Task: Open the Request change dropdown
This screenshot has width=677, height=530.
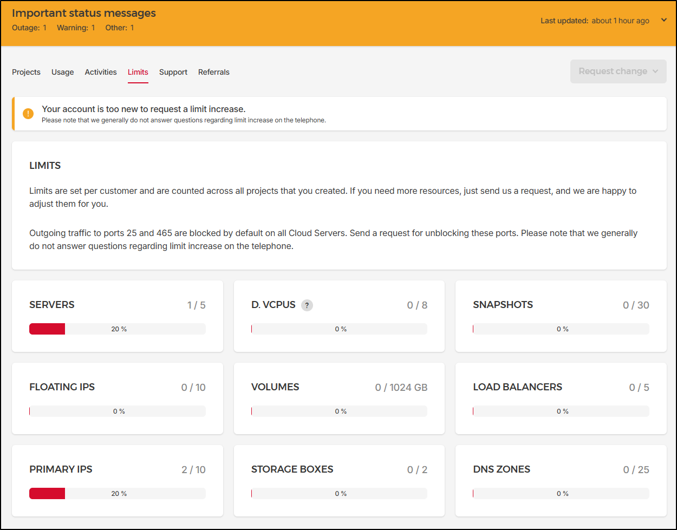Action: [x=618, y=71]
